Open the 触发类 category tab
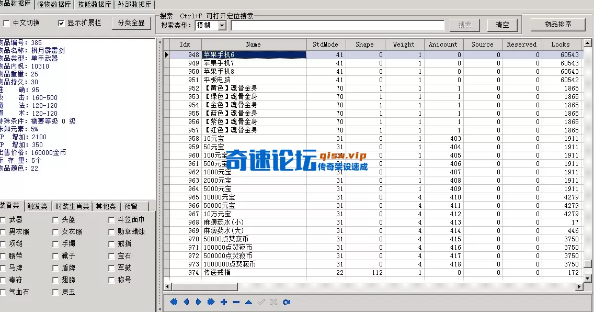Screen dimensions: 594x312 [x=38, y=206]
